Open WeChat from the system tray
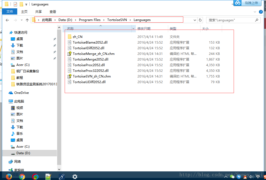This screenshot has width=266, height=180. 232,177
